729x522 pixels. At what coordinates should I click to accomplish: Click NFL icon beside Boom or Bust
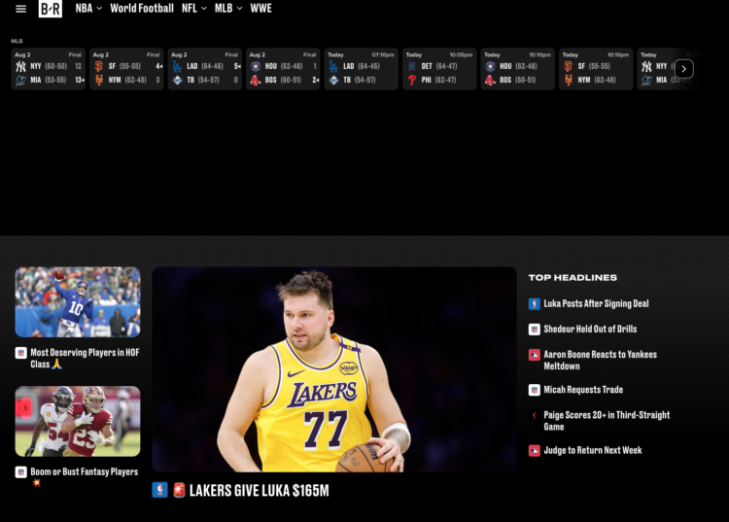click(21, 472)
